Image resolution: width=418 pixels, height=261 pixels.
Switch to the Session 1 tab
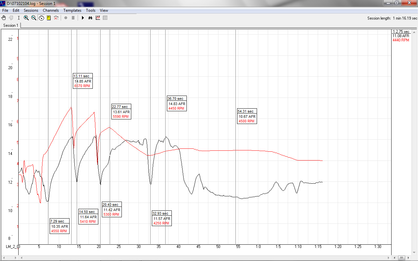(x=10, y=25)
